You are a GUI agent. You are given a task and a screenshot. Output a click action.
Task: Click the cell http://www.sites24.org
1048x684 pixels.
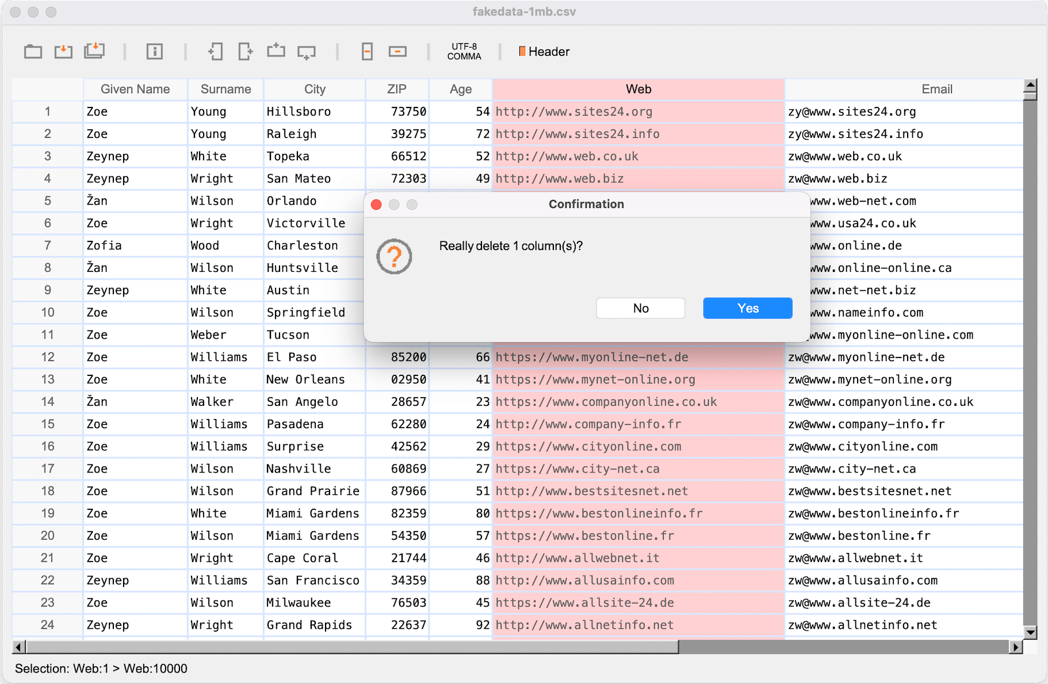point(638,112)
